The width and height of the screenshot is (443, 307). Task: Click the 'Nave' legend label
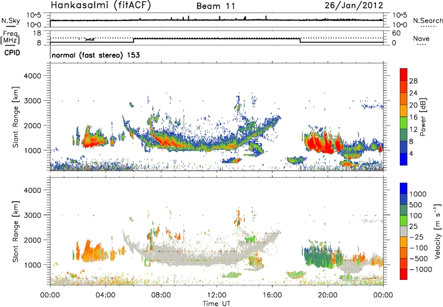pyautogui.click(x=421, y=39)
